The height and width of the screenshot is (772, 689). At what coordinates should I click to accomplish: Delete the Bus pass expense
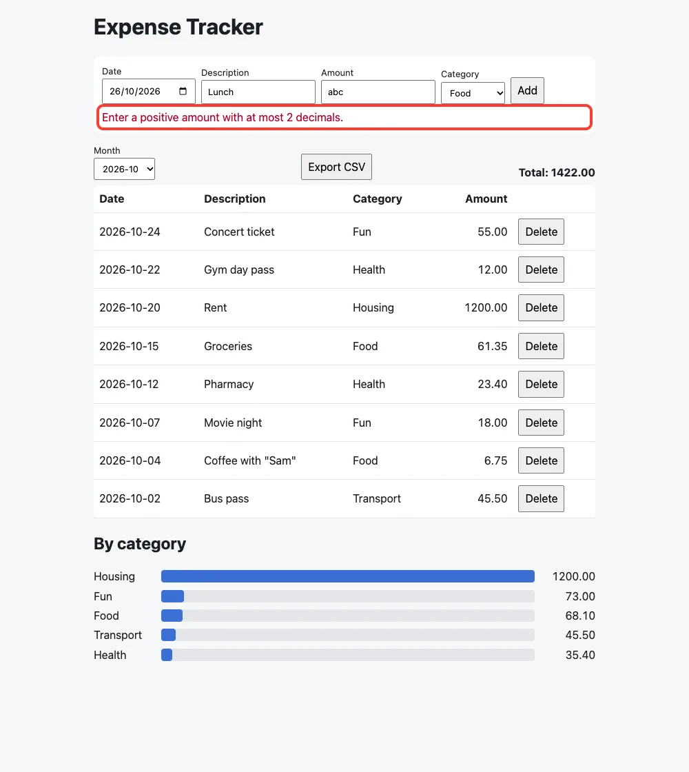pos(541,499)
